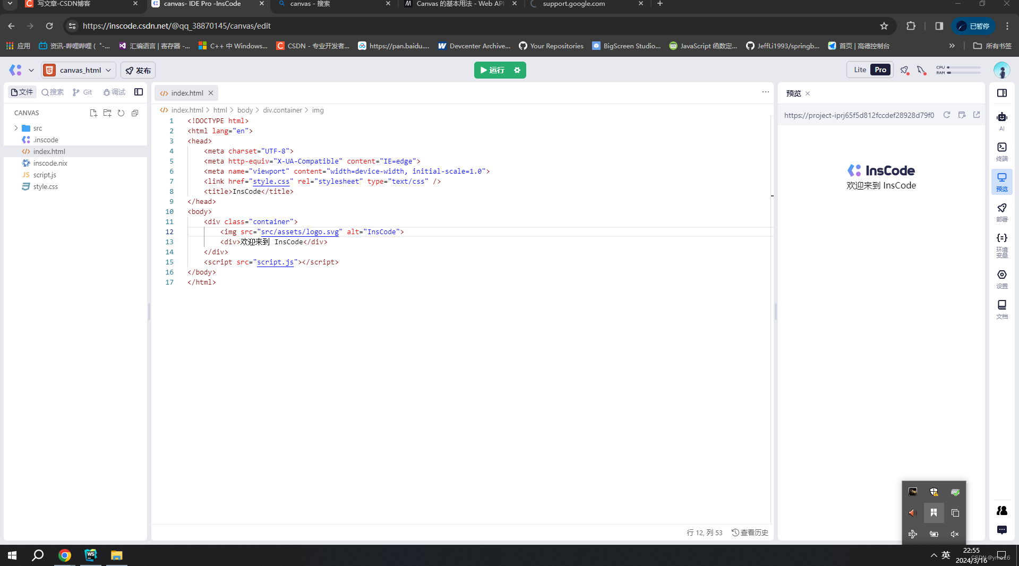Open Your Repositories bookmark

click(551, 46)
